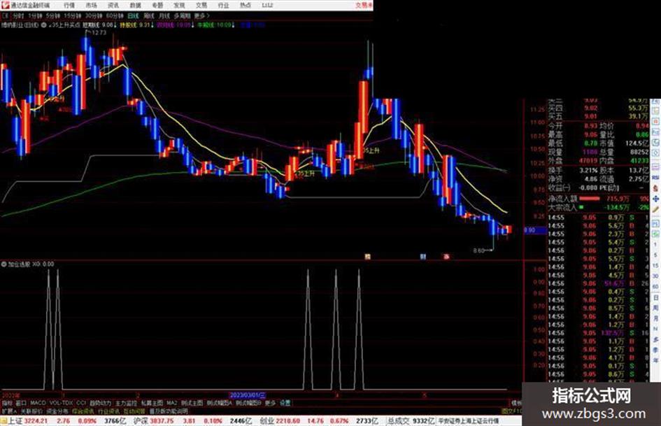Select the 主力监控 indicator tab

(126, 404)
